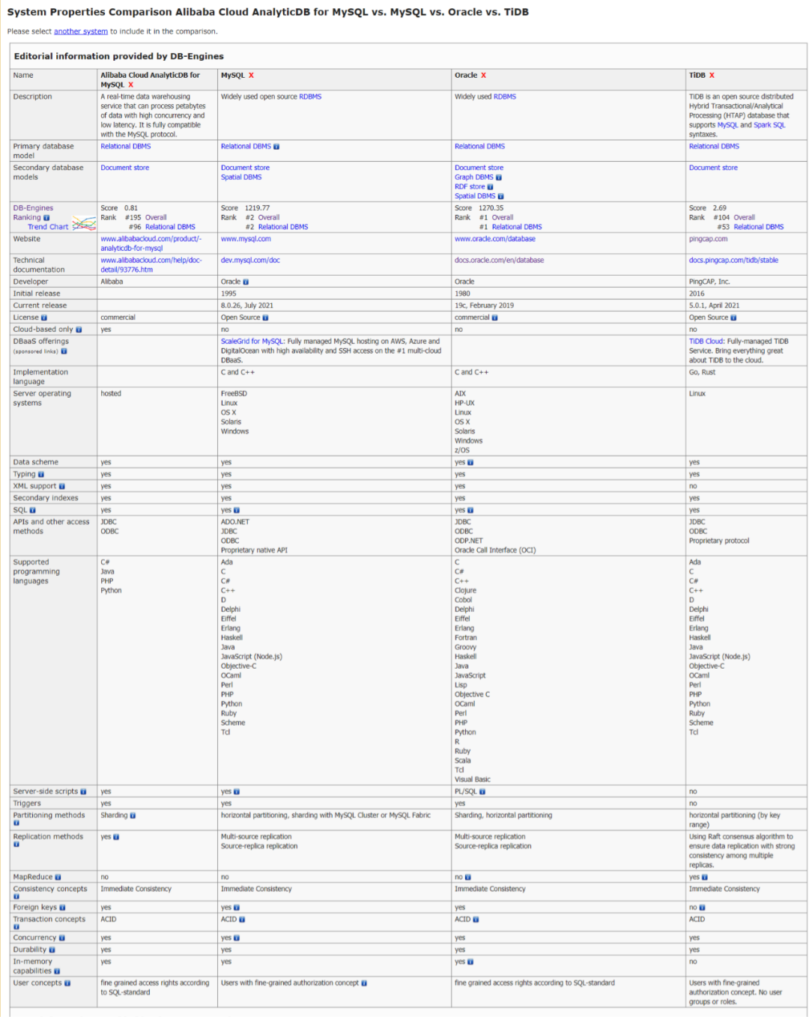The image size is (809, 1017).
Task: Open info icon beside TiDB's Foreign keys no
Action: coord(702,908)
